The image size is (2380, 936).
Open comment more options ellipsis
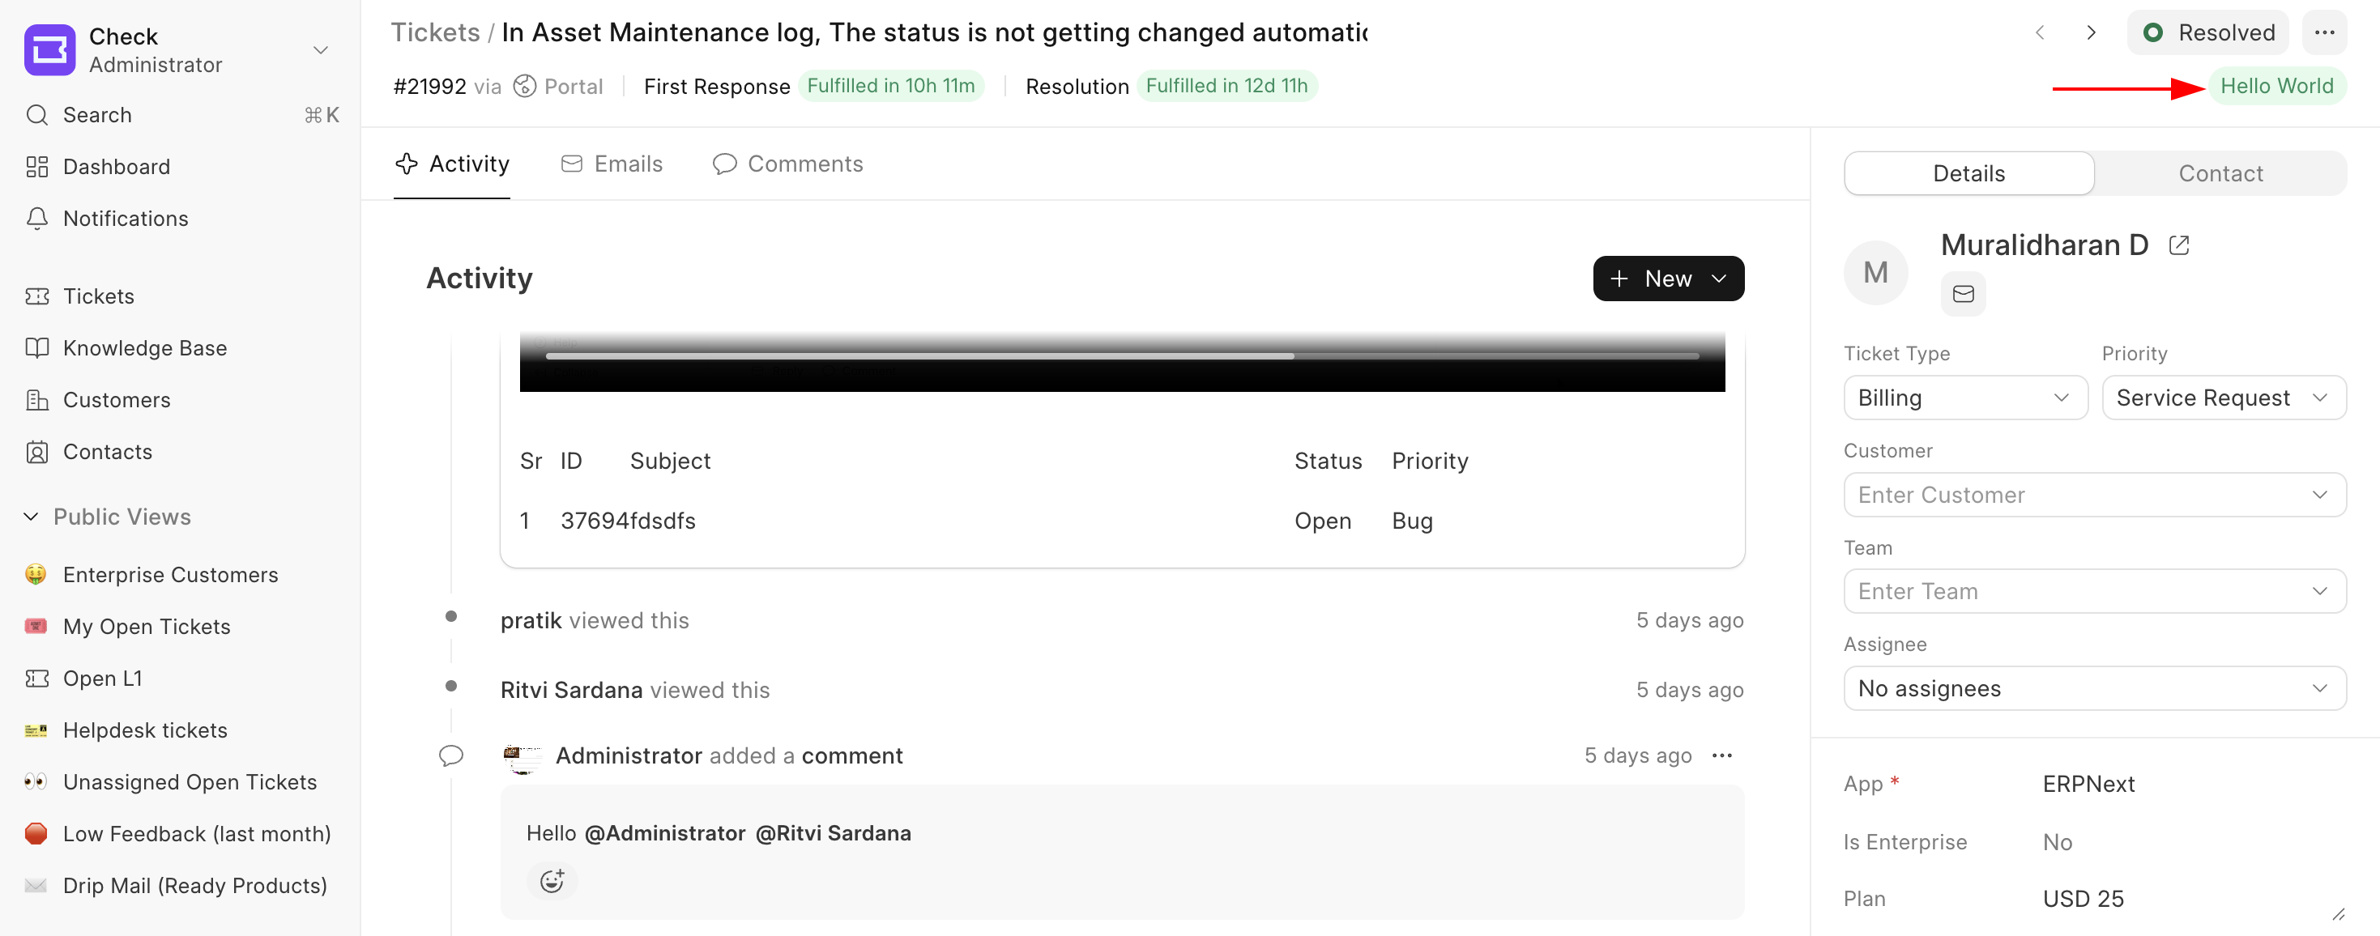[1721, 756]
